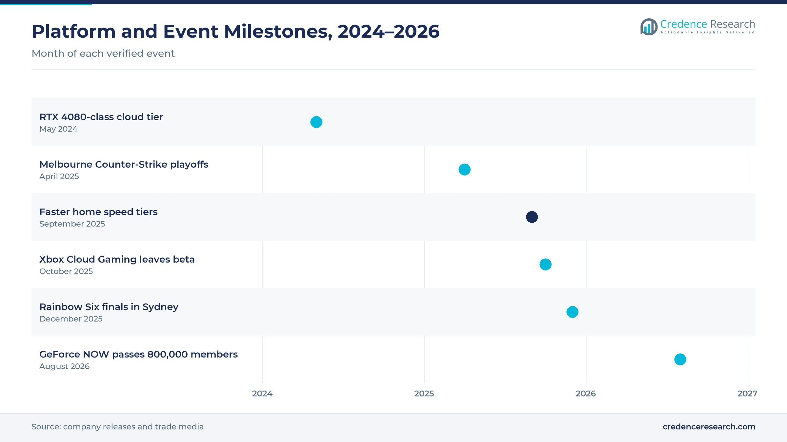Click the Actionable Insights Delivered tagline
Image resolution: width=787 pixels, height=442 pixels.
tap(708, 32)
